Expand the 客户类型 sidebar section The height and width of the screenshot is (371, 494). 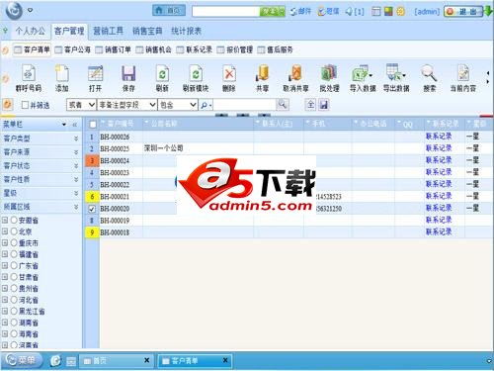76,139
